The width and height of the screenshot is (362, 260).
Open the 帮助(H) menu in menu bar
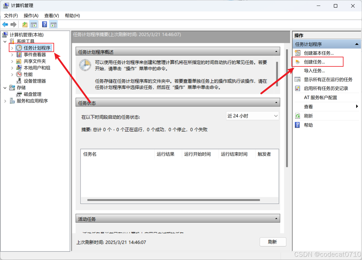(72, 16)
